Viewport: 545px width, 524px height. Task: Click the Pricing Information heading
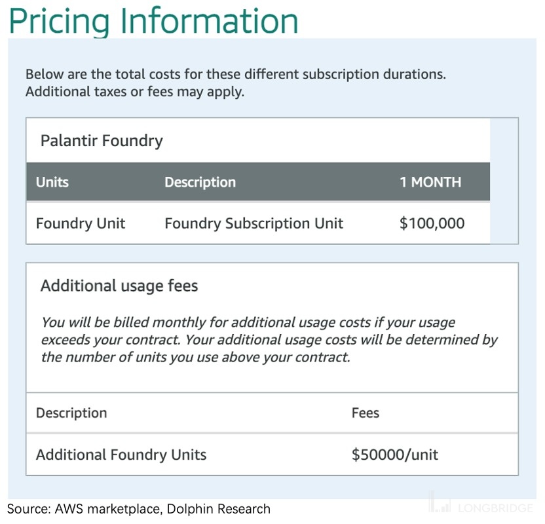coord(153,22)
